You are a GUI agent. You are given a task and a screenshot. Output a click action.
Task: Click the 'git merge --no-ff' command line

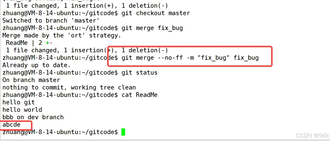[190, 58]
